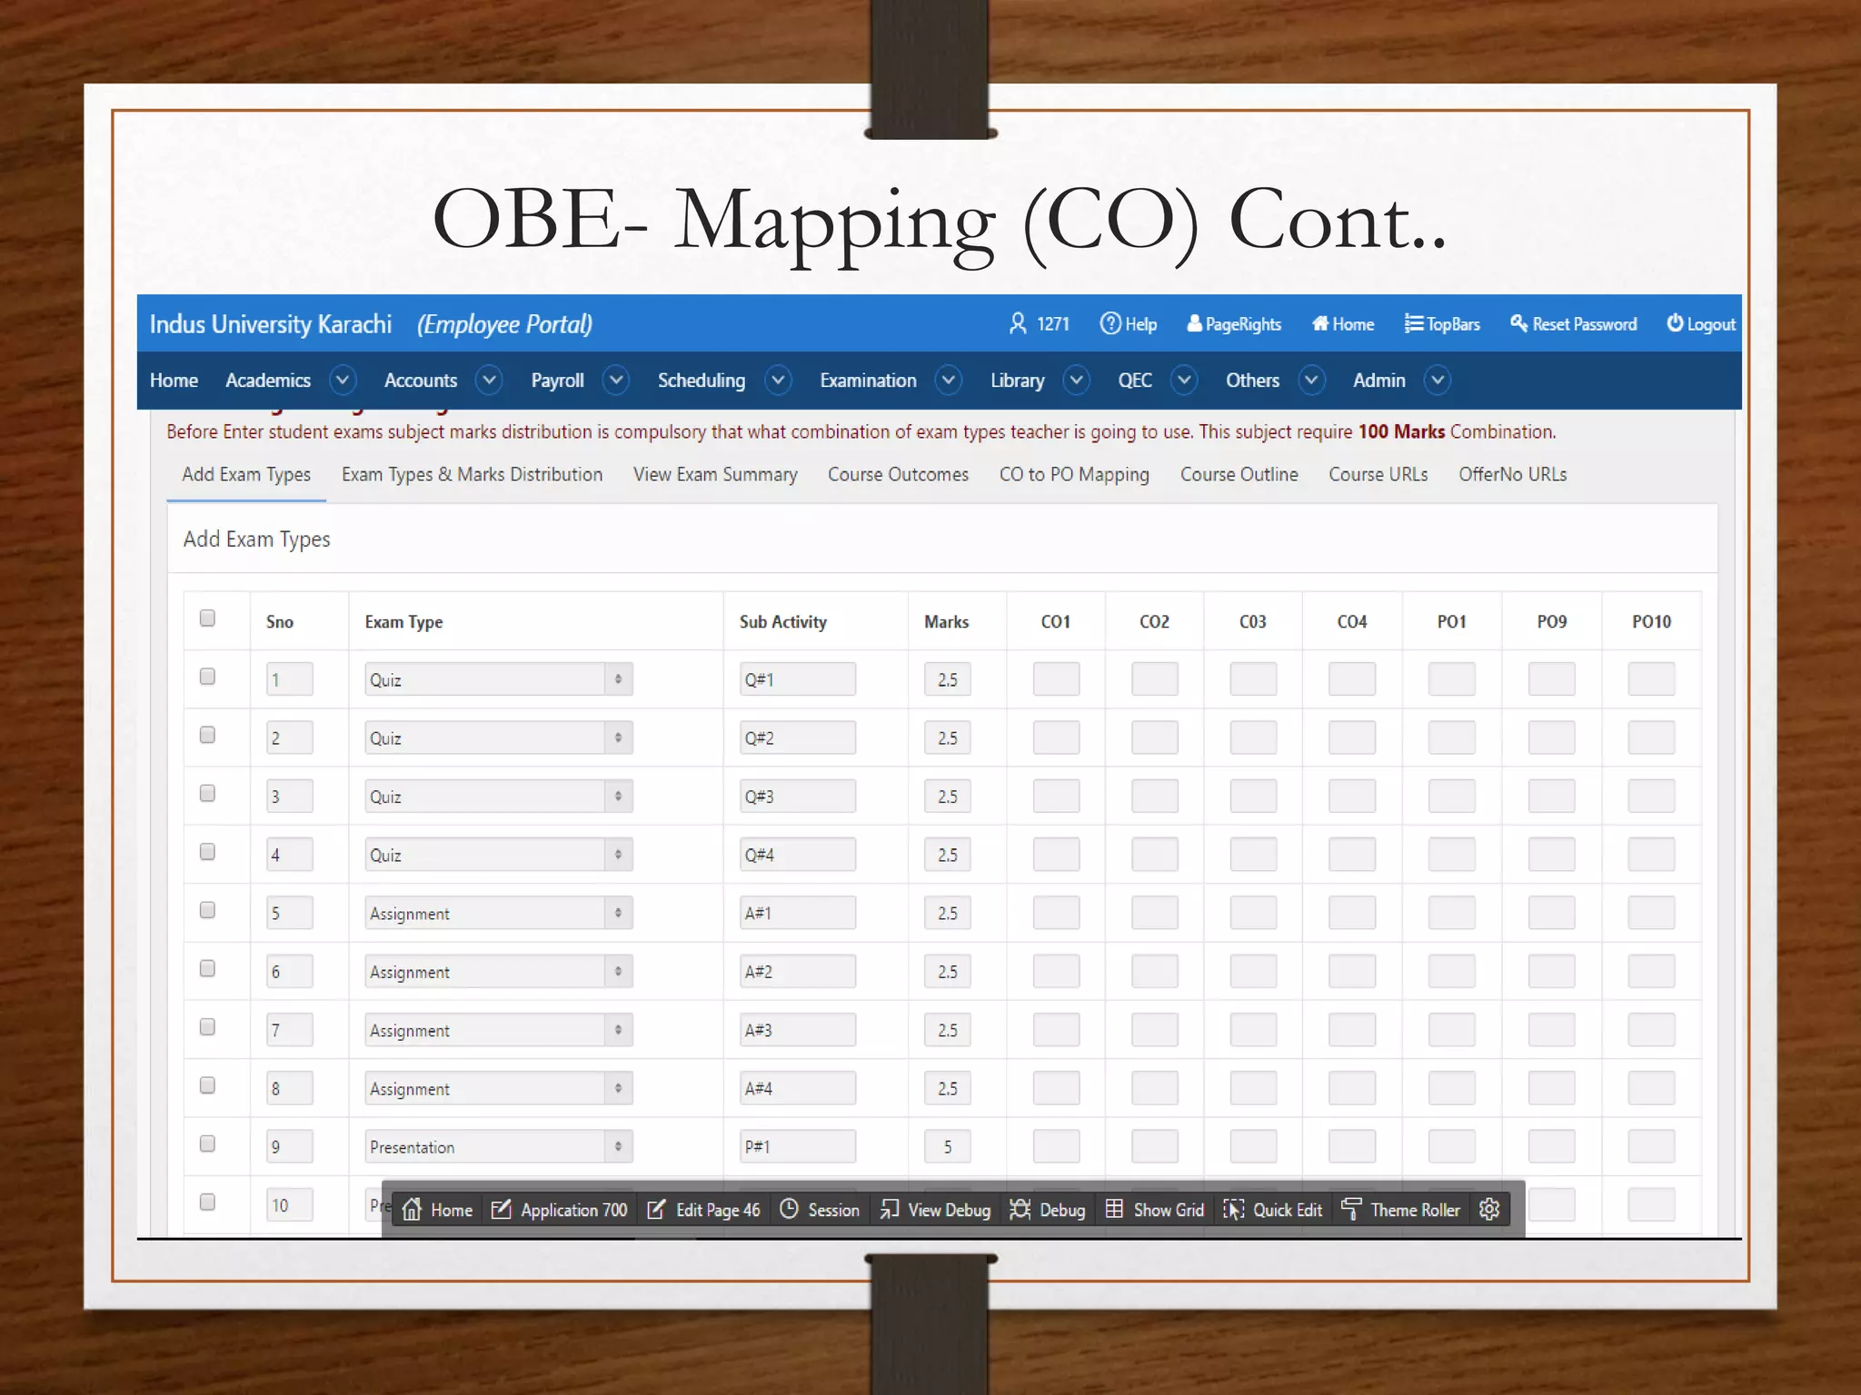
Task: Check the row 5 Assignment A#1 checkbox
Action: pos(207,910)
